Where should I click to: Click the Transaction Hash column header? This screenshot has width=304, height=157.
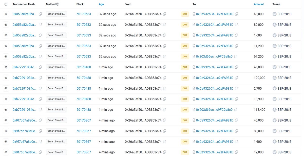coord(24,4)
